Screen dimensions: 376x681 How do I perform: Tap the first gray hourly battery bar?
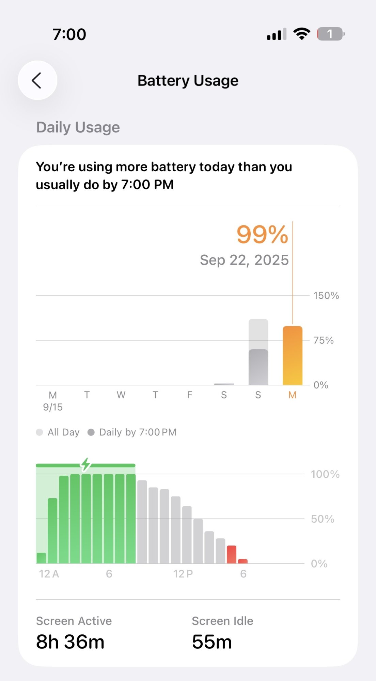tap(142, 522)
